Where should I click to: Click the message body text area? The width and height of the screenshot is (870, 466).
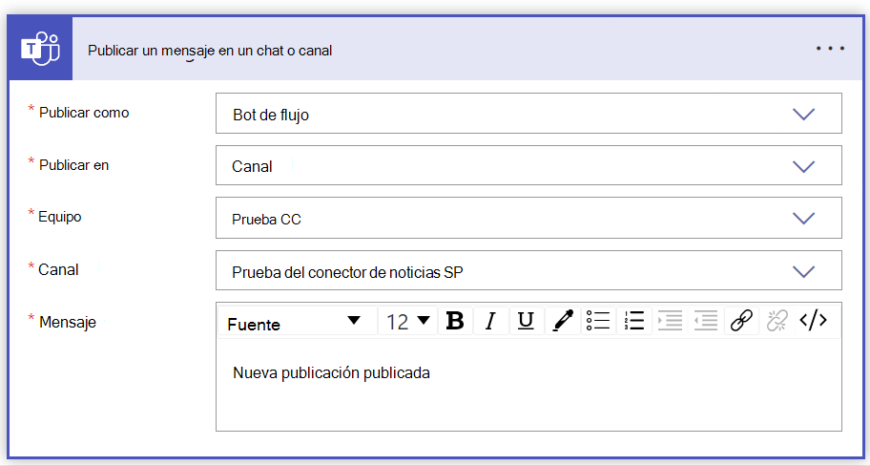[528, 384]
